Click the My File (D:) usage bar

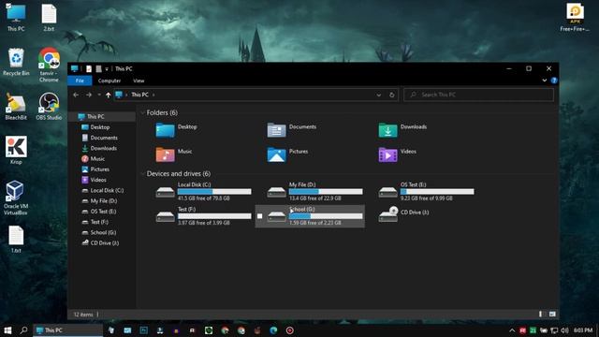tap(326, 191)
